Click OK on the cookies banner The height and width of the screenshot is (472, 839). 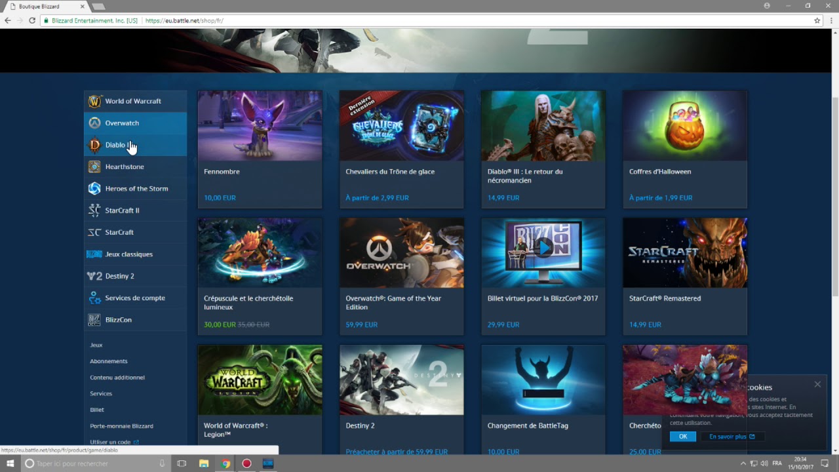click(x=683, y=437)
